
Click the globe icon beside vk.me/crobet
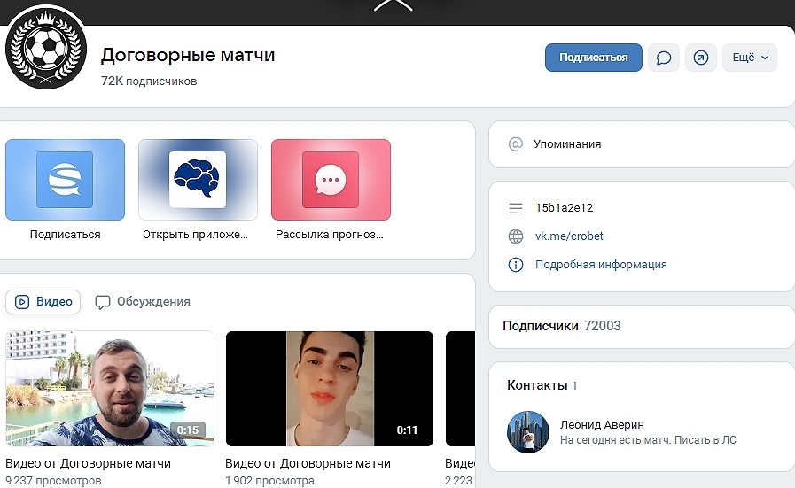[516, 236]
